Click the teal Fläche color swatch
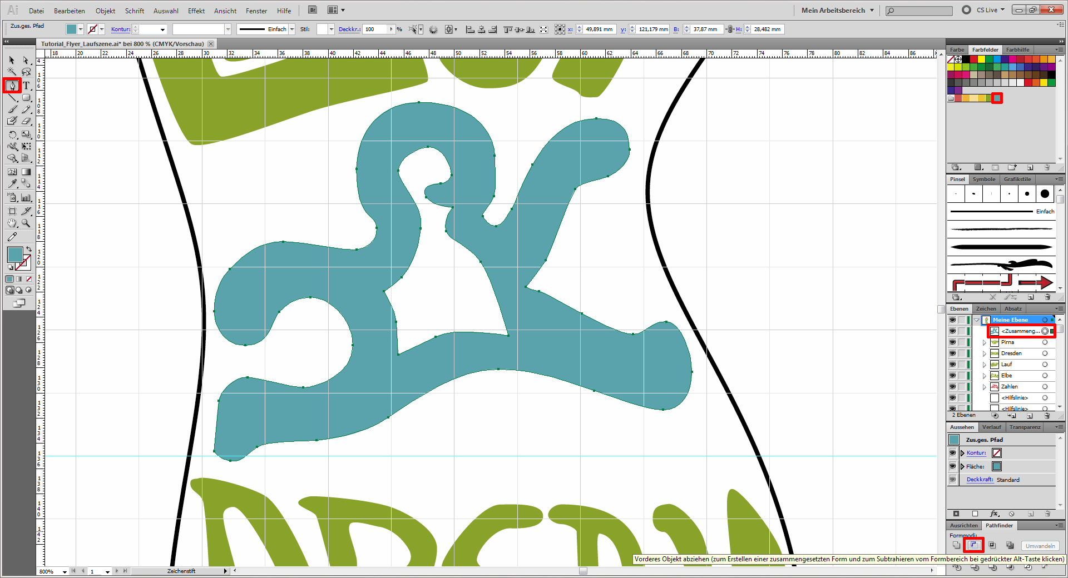The image size is (1068, 578). coord(997,466)
